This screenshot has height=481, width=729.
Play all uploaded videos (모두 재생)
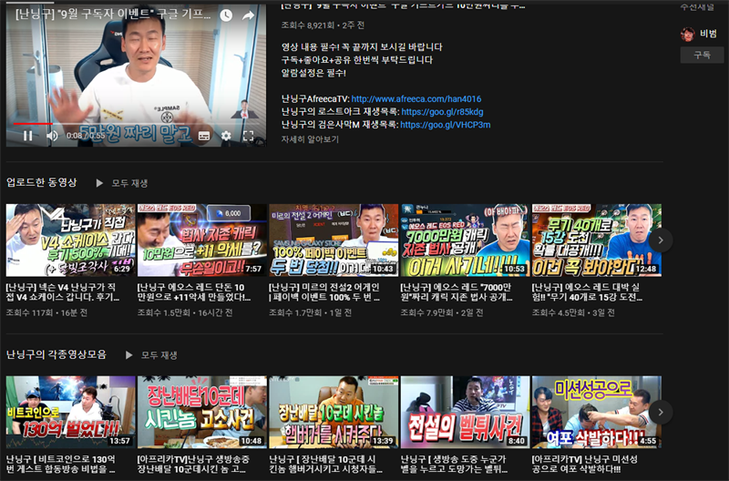tap(125, 182)
